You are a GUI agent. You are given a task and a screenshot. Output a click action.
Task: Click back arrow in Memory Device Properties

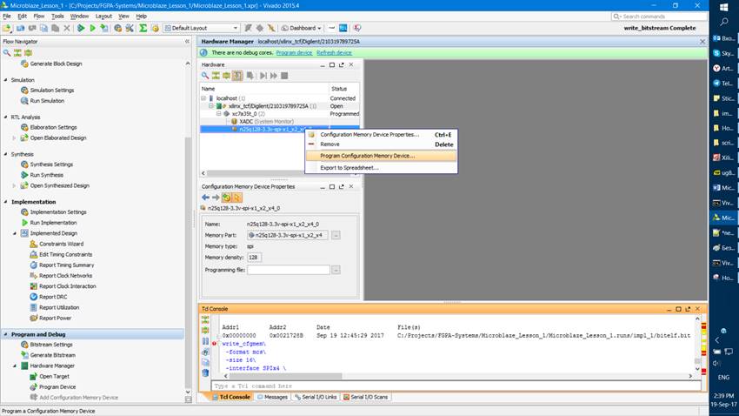pos(205,198)
